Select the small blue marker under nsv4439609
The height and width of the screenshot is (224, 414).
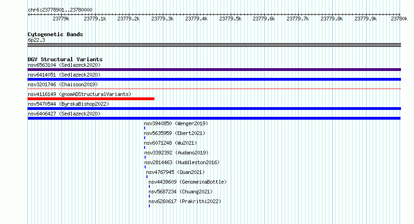click(149, 186)
